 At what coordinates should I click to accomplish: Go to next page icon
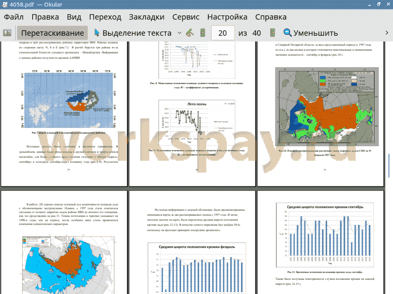pyautogui.click(x=272, y=33)
